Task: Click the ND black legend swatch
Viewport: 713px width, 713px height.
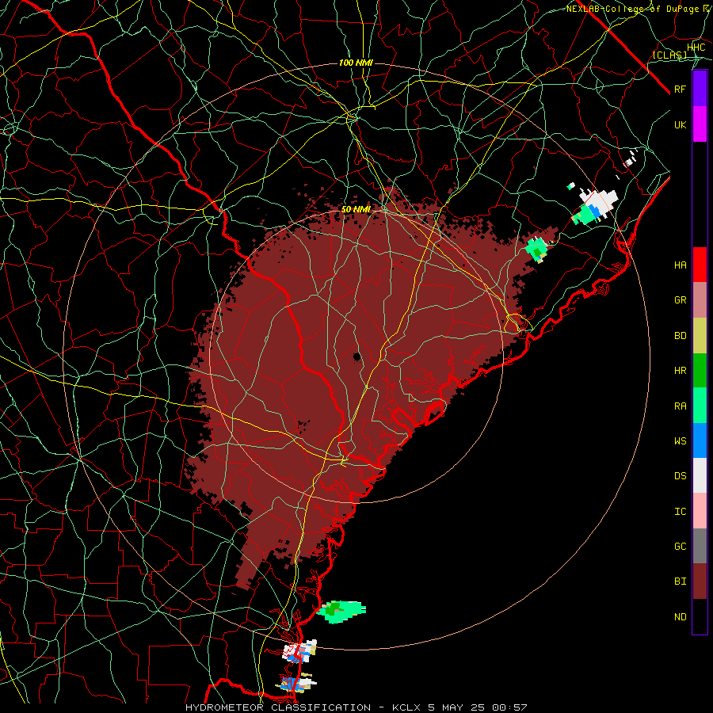Action: [700, 616]
